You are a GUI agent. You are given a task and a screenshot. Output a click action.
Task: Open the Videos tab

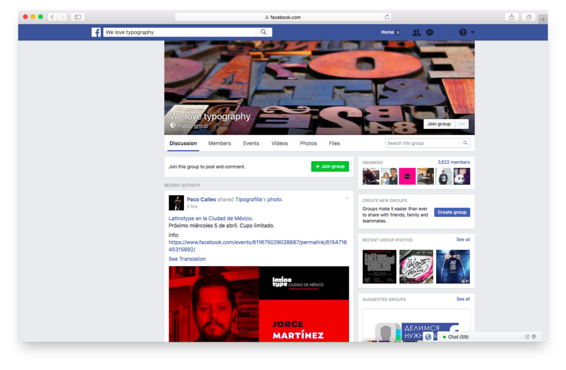click(279, 143)
